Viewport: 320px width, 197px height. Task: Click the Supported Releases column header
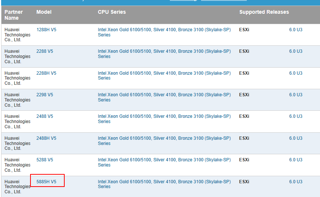pos(264,12)
